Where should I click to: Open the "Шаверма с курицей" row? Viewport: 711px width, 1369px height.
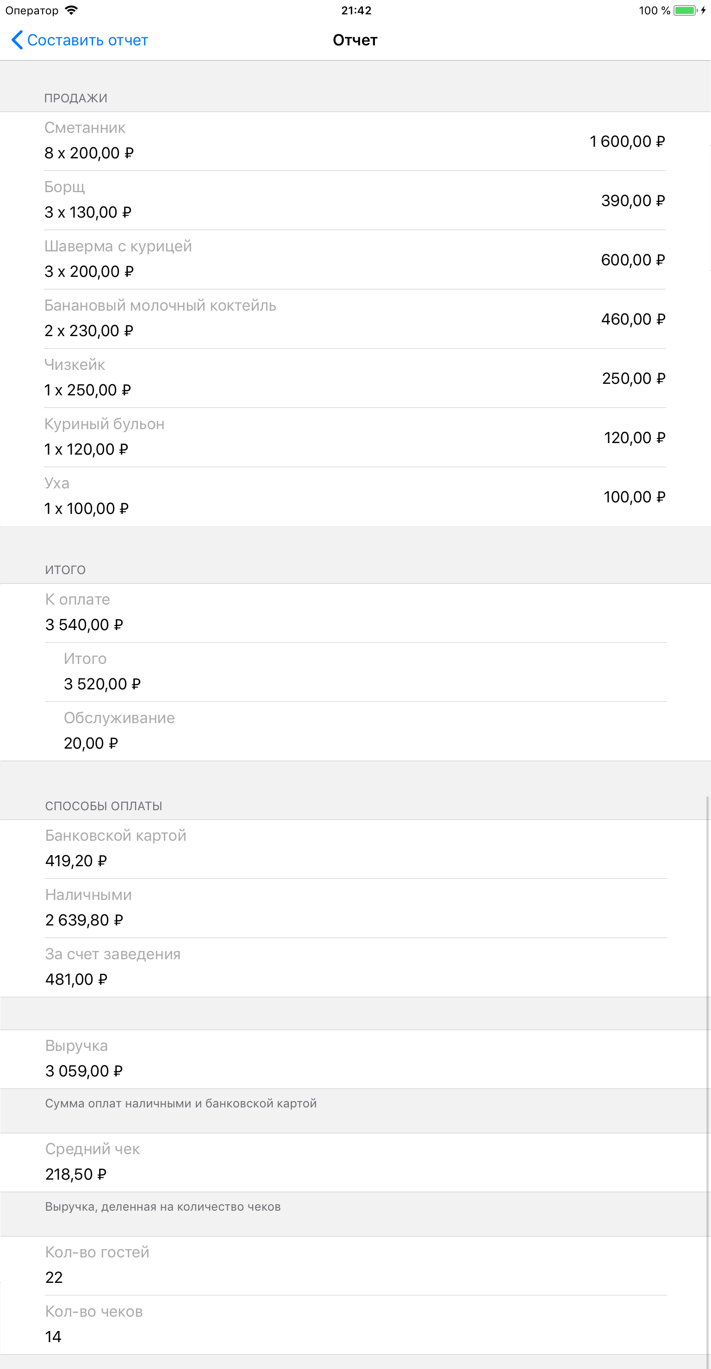point(355,259)
